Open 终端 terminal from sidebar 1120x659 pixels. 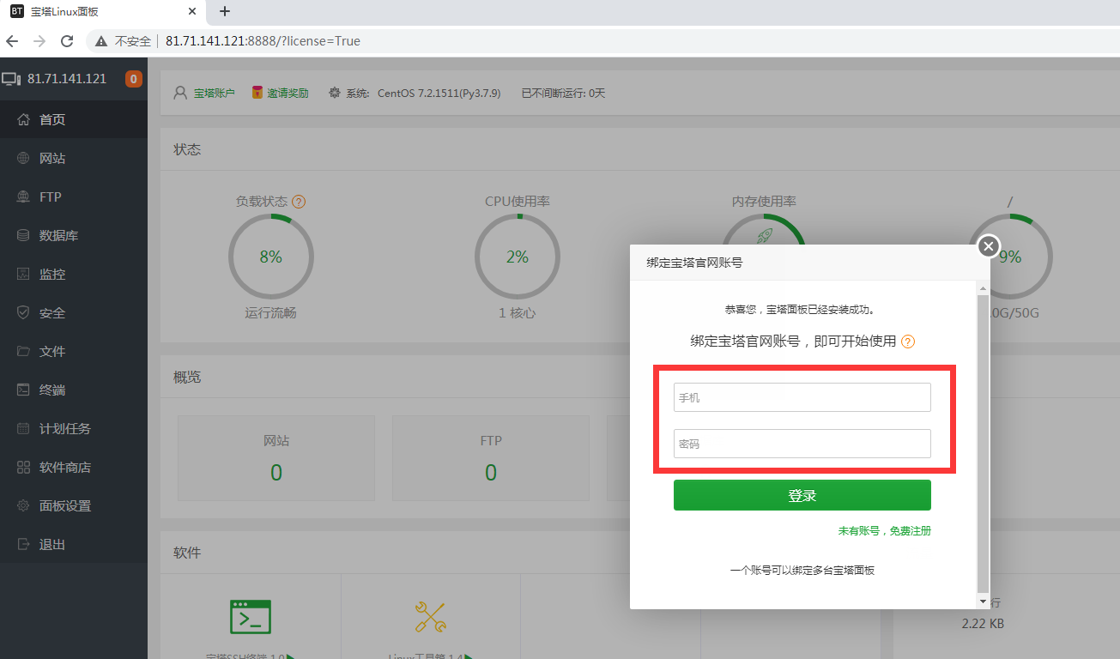pos(74,390)
